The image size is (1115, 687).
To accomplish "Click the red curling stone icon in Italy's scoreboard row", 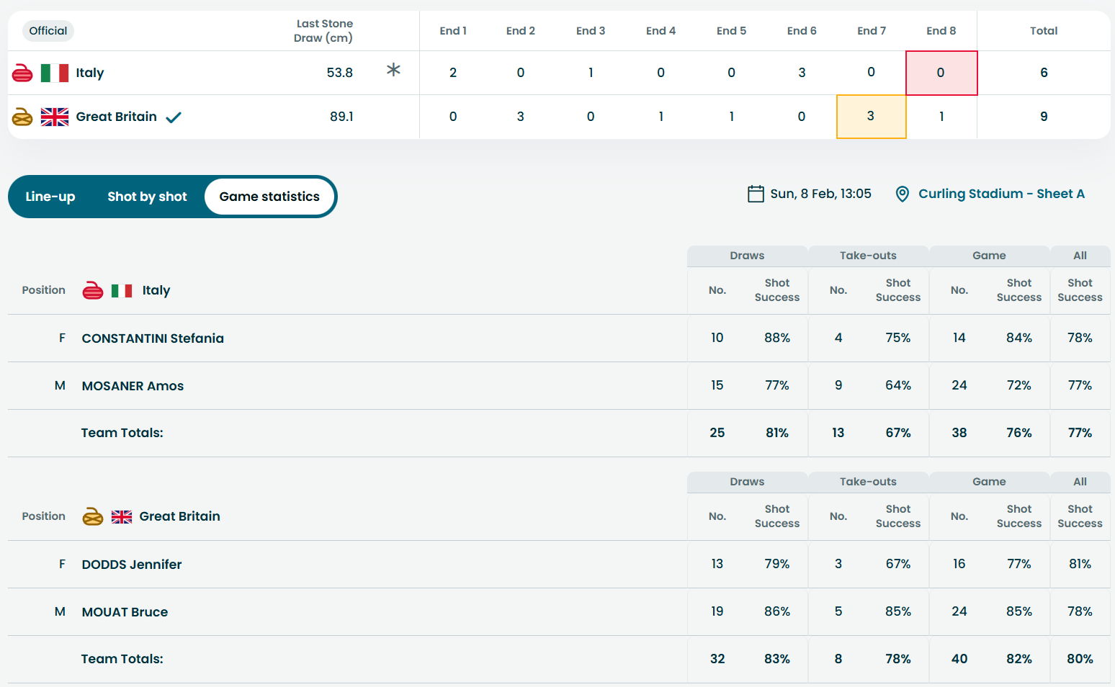I will (22, 73).
